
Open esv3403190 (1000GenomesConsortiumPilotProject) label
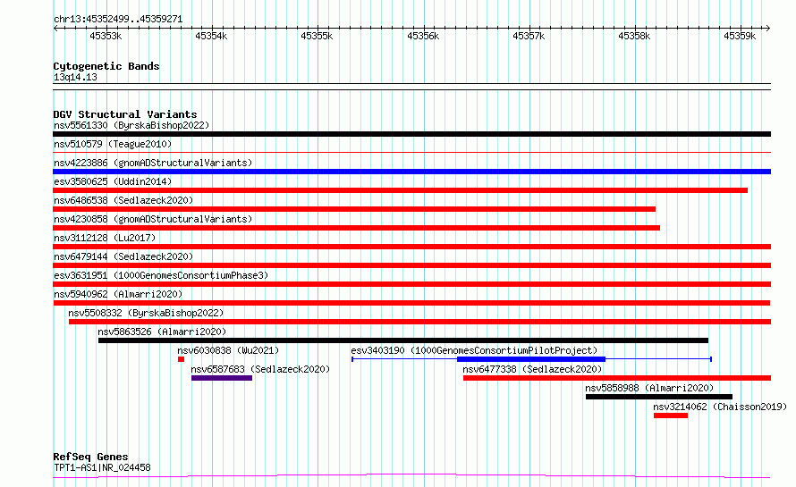[474, 350]
